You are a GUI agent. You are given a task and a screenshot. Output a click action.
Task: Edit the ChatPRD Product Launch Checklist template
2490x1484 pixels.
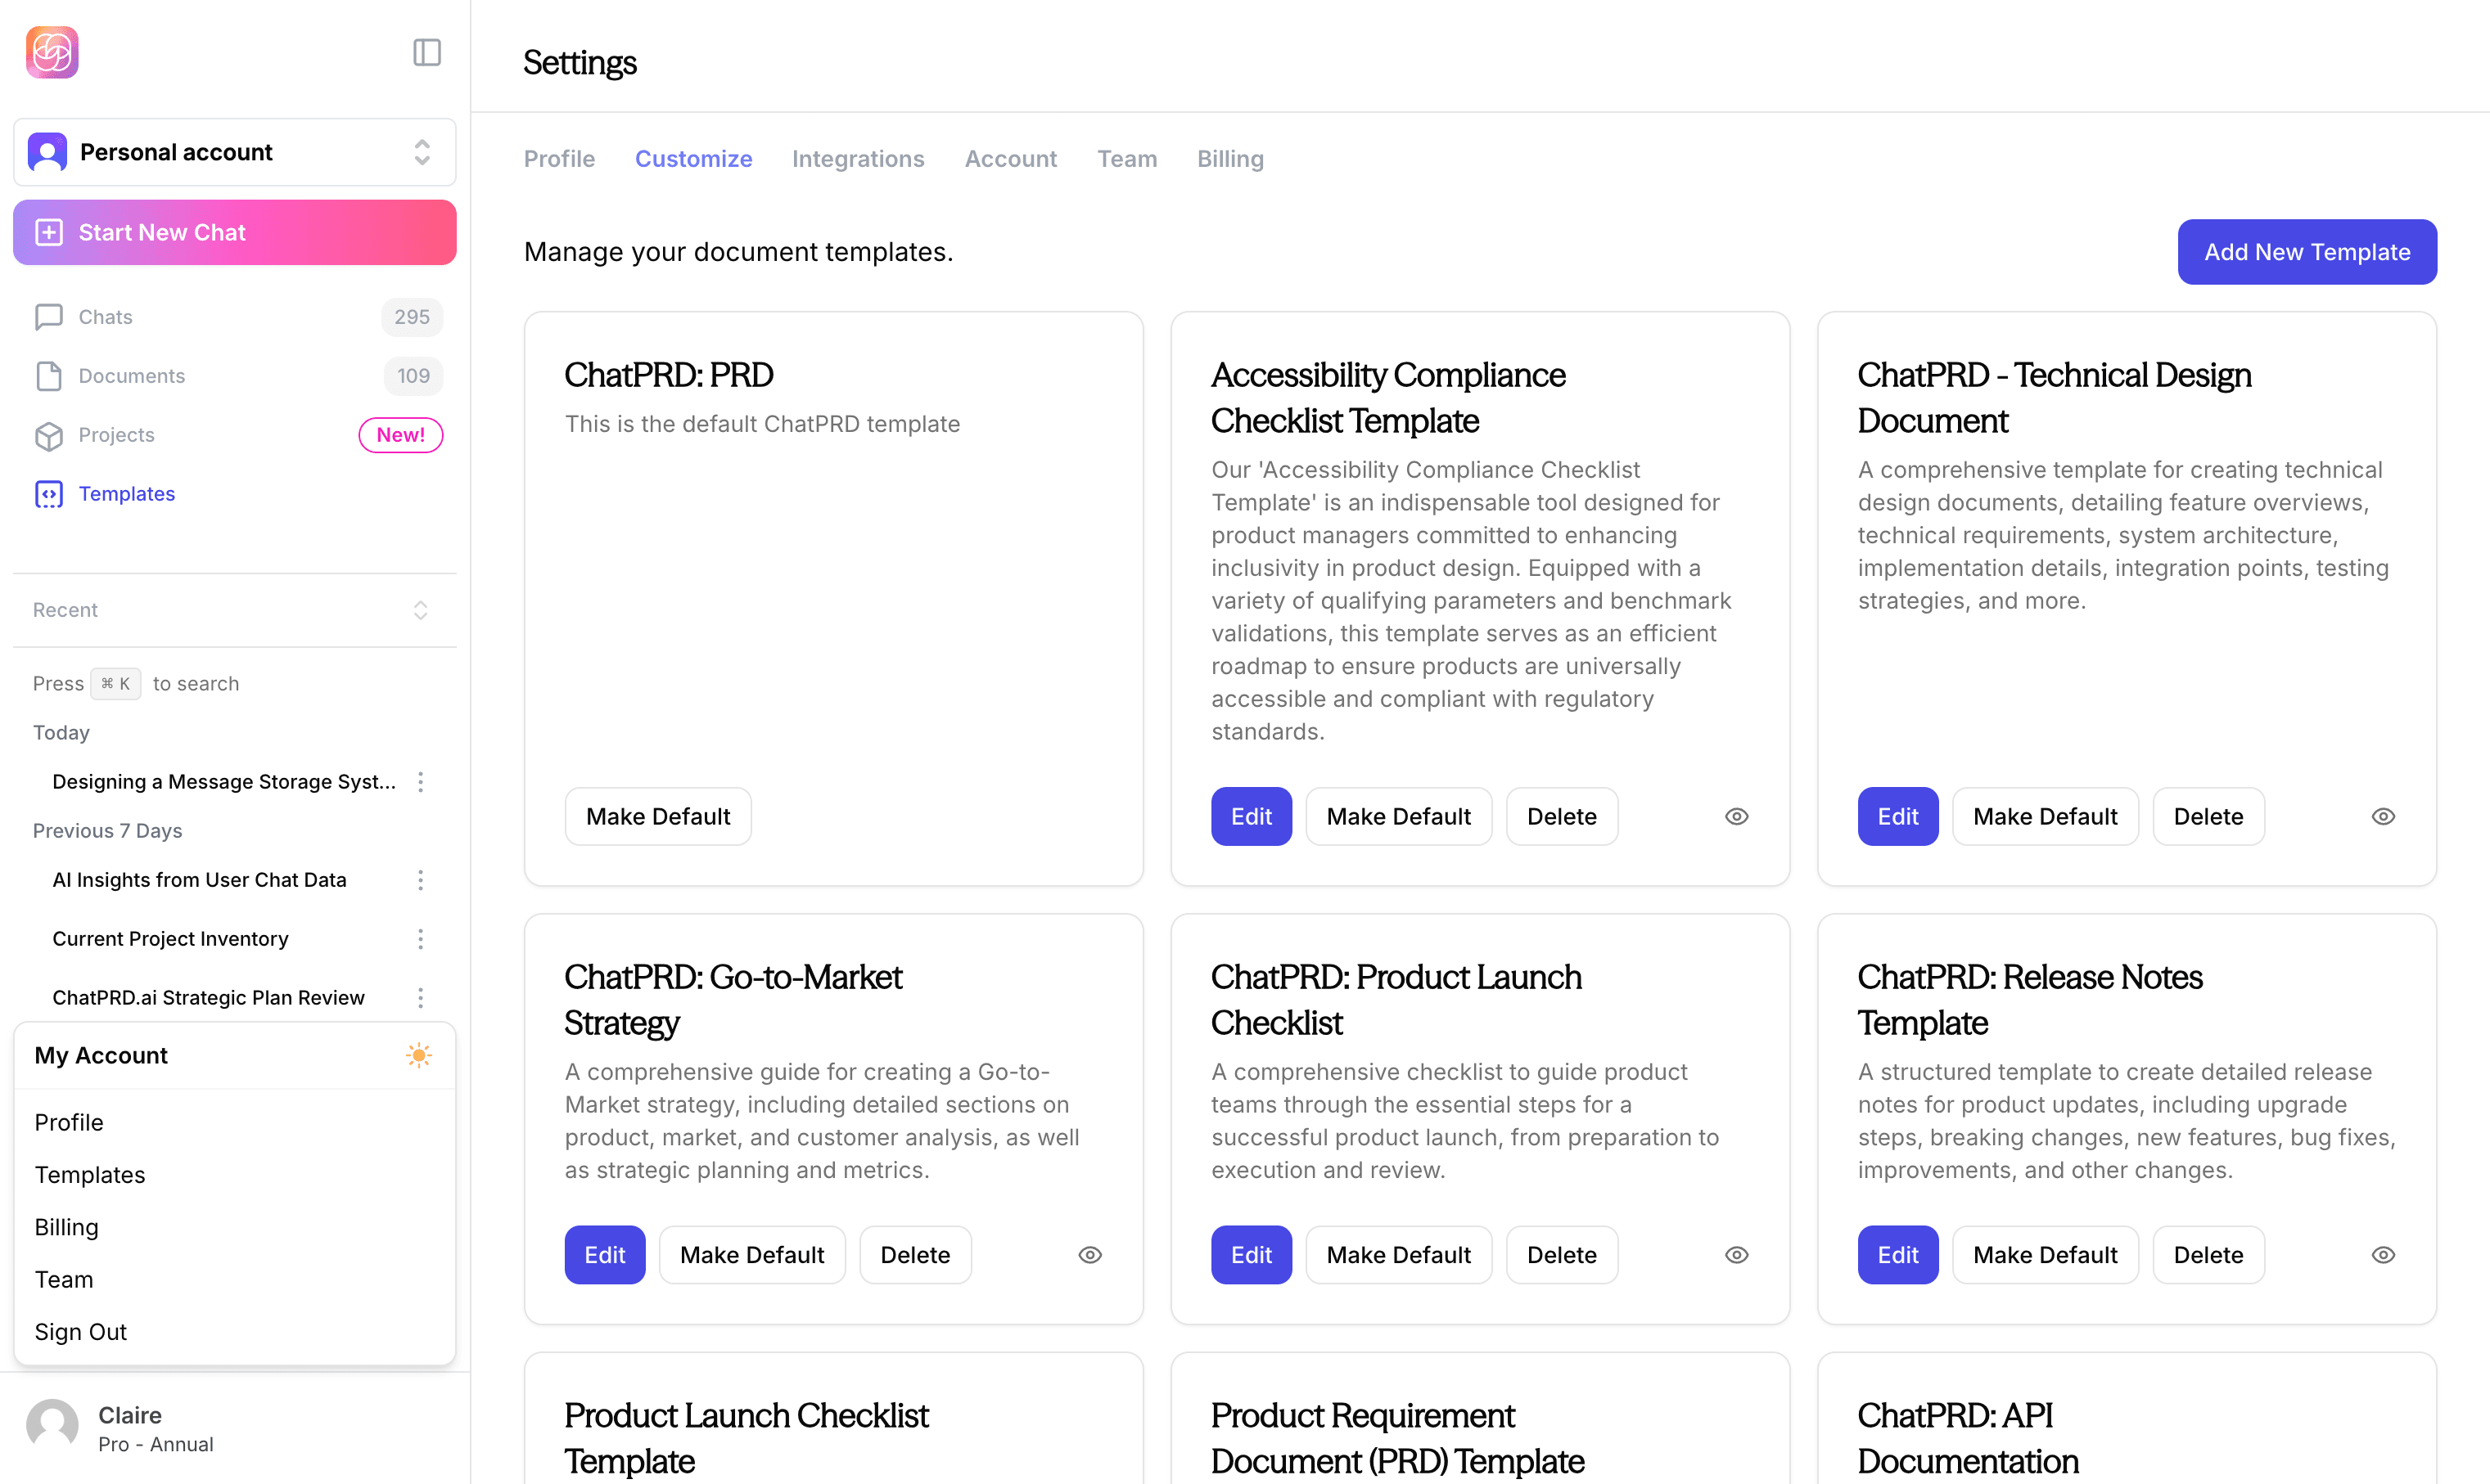[x=1252, y=1254]
